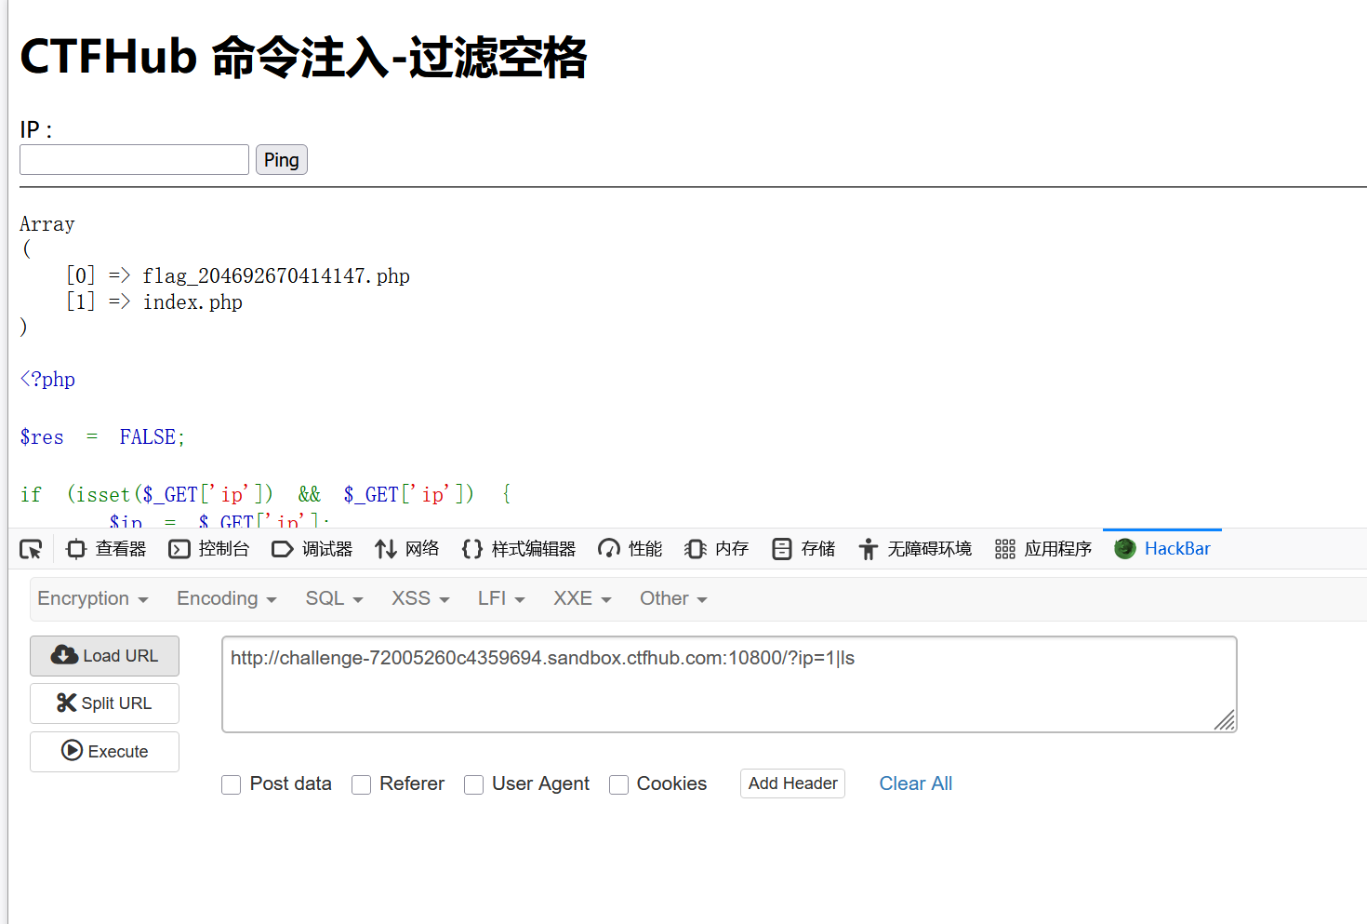Viewport: 1367px width, 924px height.
Task: Focus the IP input field
Action: pyautogui.click(x=135, y=160)
